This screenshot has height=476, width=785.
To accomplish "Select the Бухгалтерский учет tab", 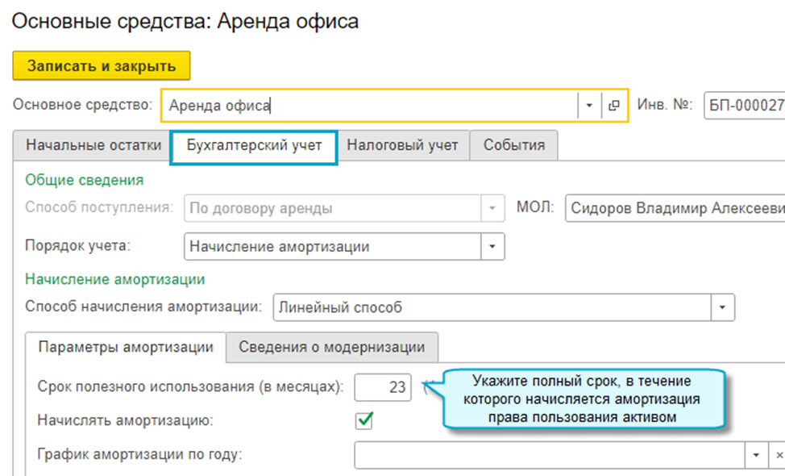I will click(x=254, y=146).
